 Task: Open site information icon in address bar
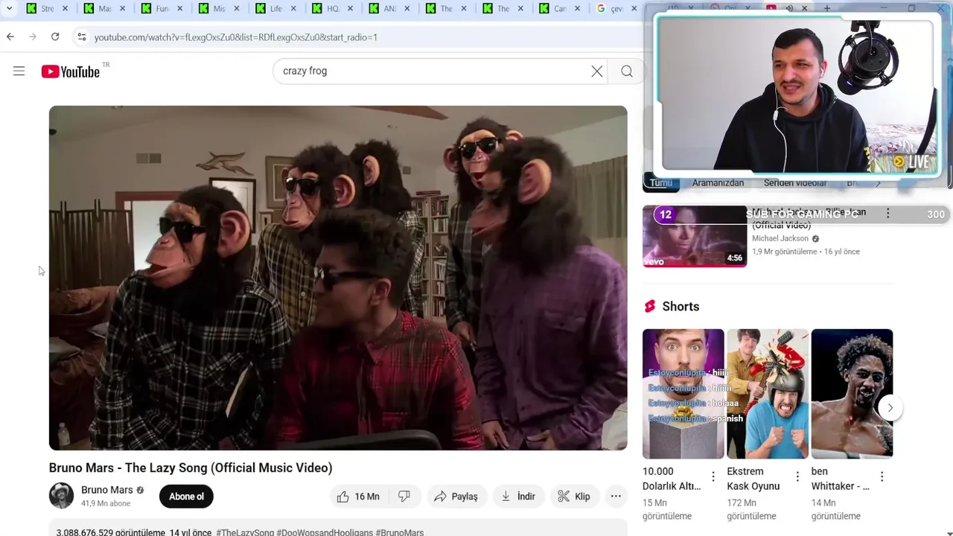coord(82,36)
